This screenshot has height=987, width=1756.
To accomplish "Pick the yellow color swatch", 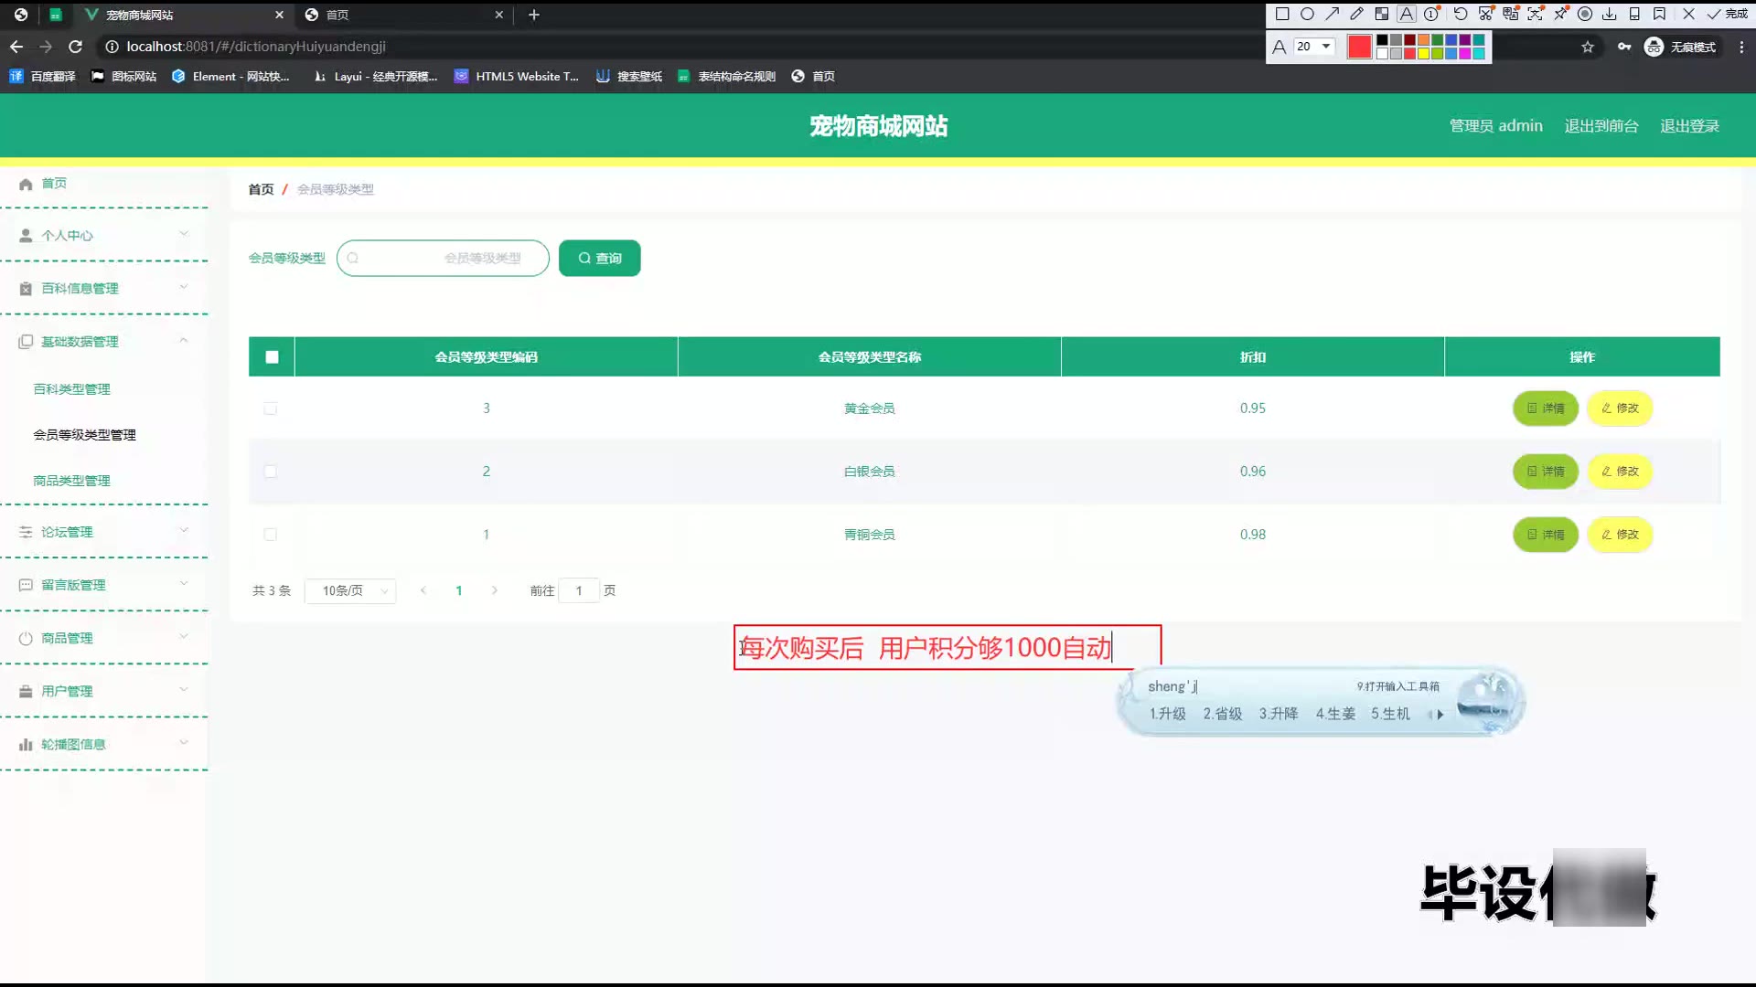I will coord(1423,53).
